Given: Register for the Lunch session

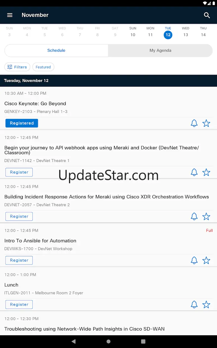Looking at the screenshot, I should point(19,304).
